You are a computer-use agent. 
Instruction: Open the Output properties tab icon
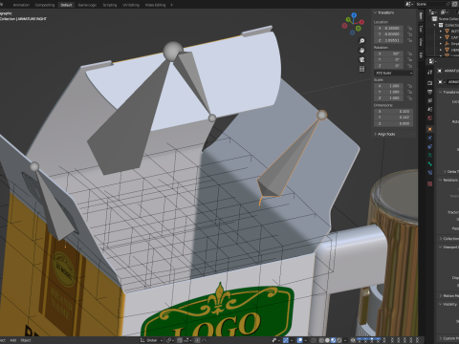pyautogui.click(x=430, y=92)
